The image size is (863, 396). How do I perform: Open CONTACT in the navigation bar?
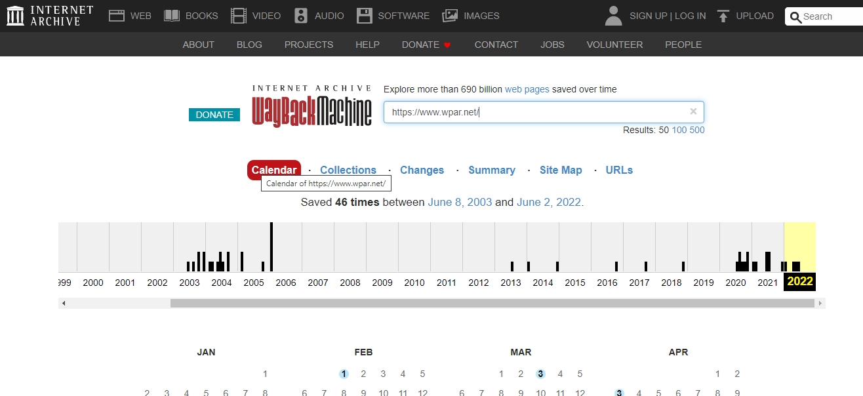click(x=496, y=45)
